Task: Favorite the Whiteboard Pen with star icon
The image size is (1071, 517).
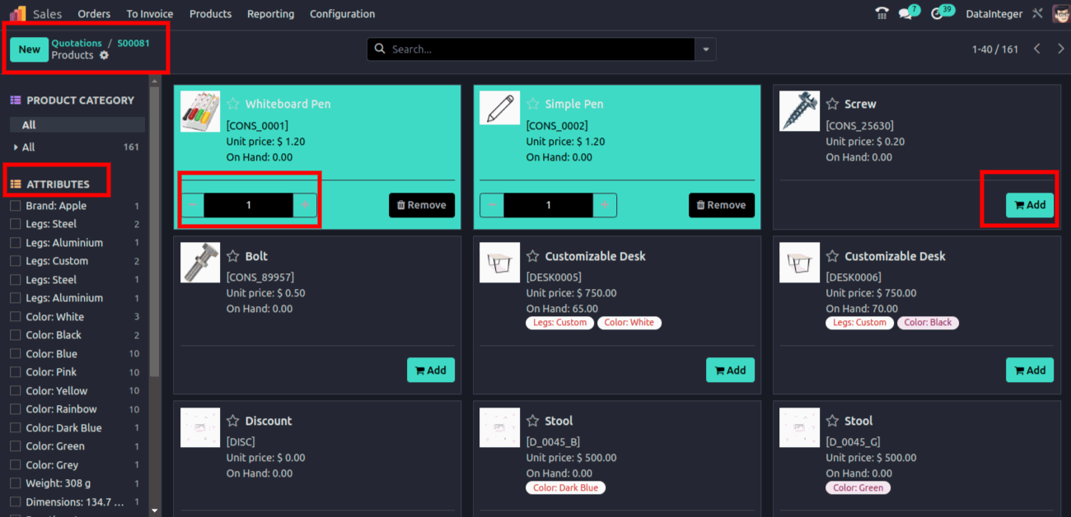Action: coord(233,105)
